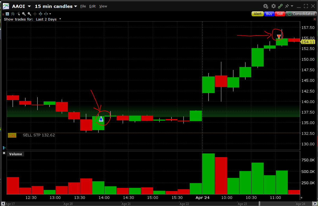Click the blue Buy button
Screen dimensions: 318x206
(269, 14)
